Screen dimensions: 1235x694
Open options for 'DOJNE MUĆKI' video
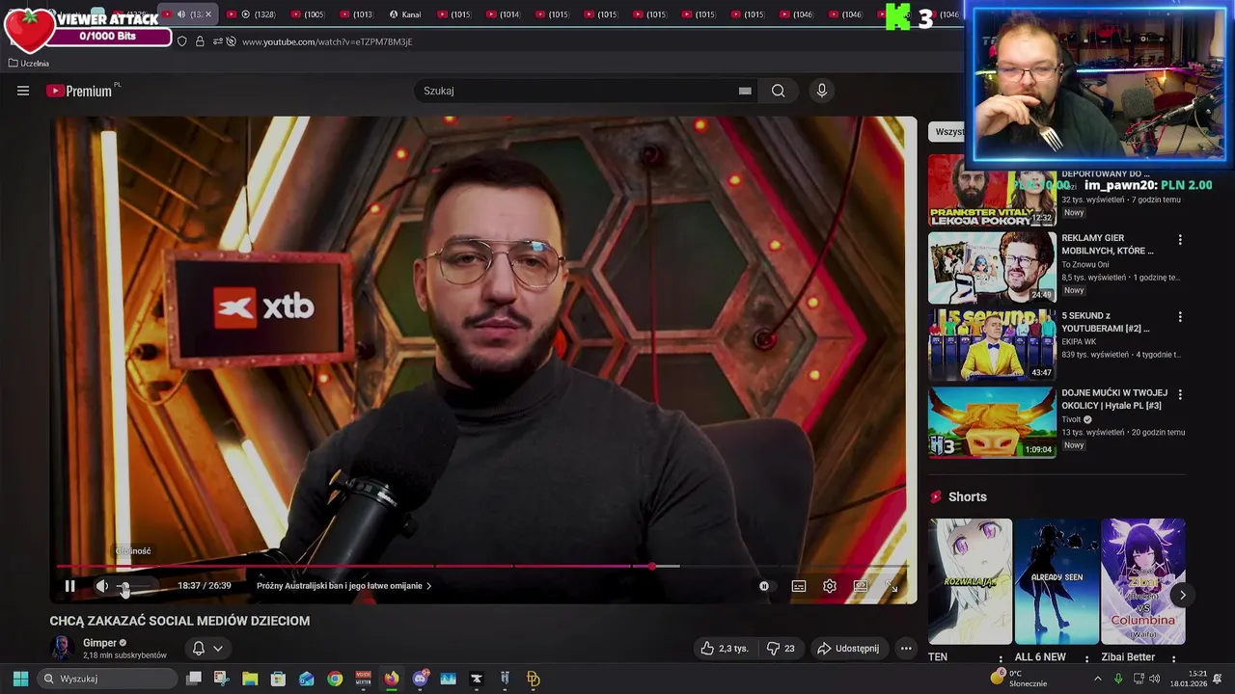tap(1179, 394)
